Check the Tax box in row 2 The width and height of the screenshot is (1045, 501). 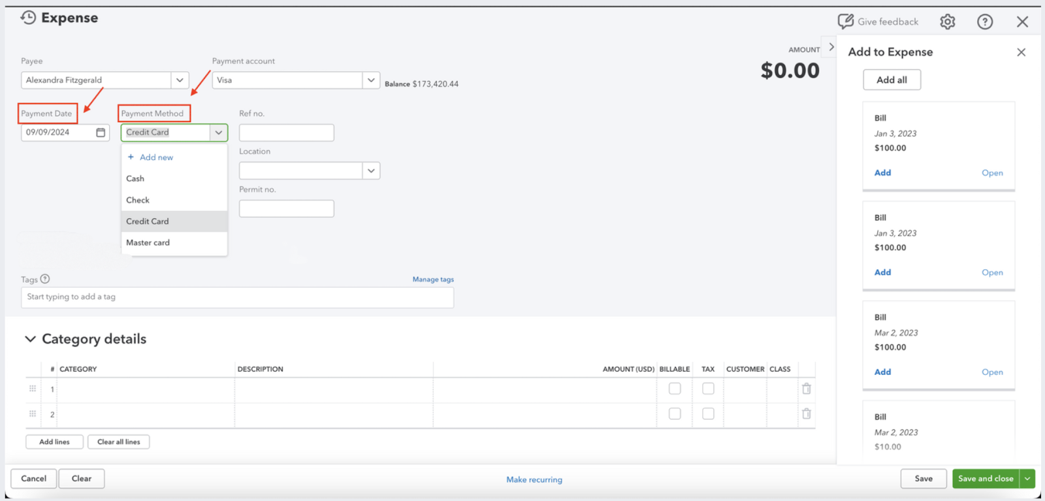click(708, 413)
